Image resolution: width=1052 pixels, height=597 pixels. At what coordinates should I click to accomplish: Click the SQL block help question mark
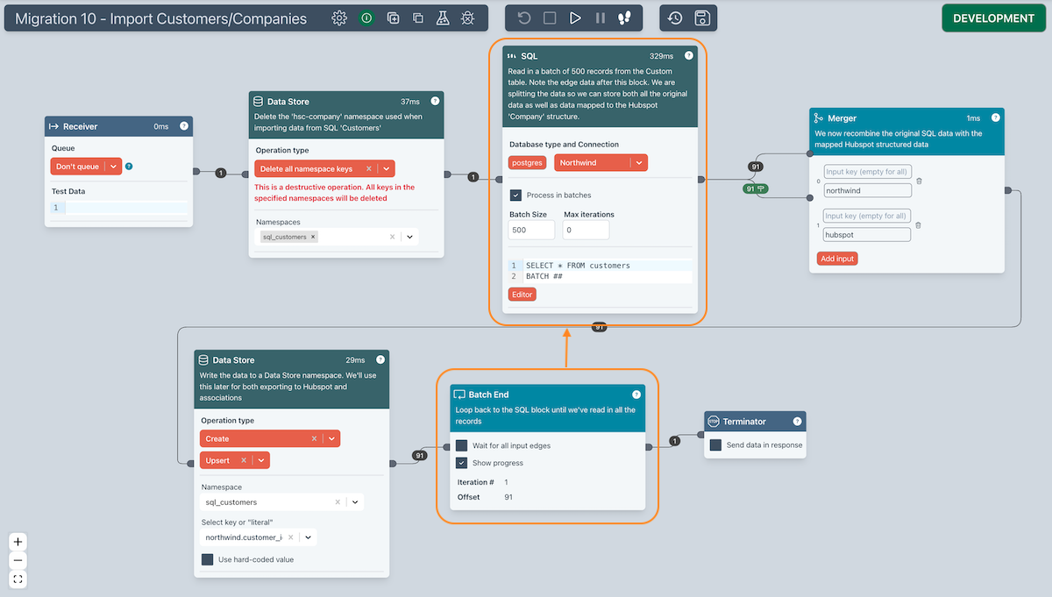click(688, 55)
